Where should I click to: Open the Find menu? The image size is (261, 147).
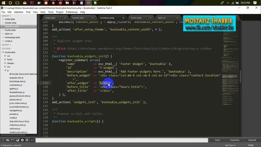(x=28, y=12)
